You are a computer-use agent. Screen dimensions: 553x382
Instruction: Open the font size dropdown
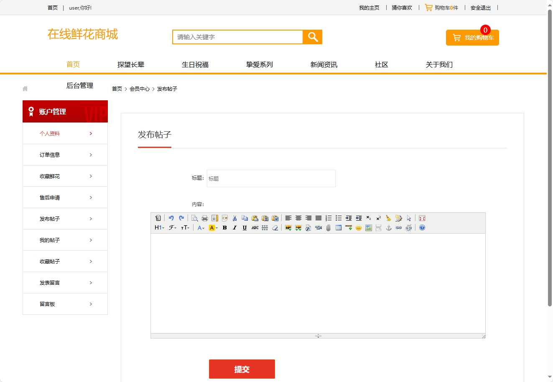click(x=186, y=228)
